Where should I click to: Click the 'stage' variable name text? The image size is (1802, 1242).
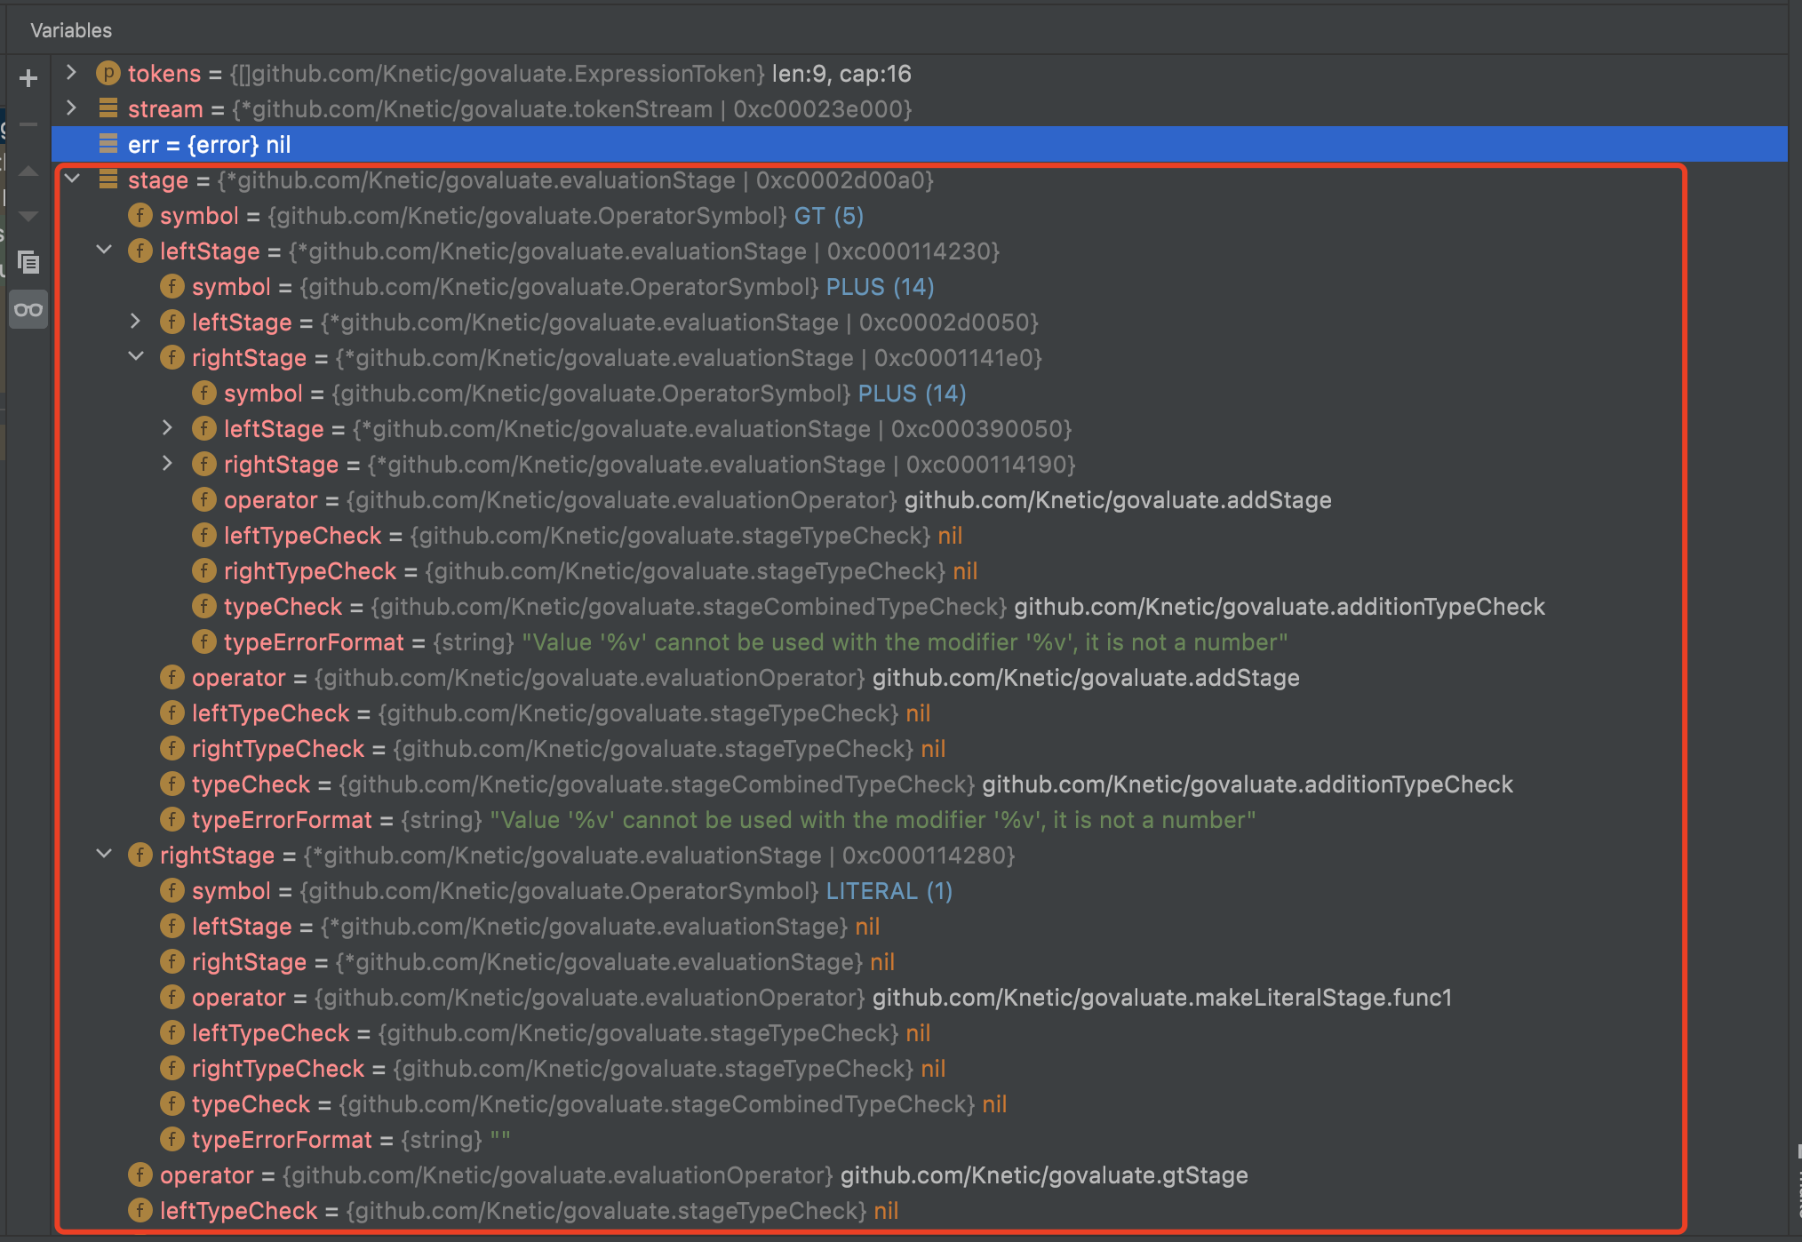tap(157, 180)
